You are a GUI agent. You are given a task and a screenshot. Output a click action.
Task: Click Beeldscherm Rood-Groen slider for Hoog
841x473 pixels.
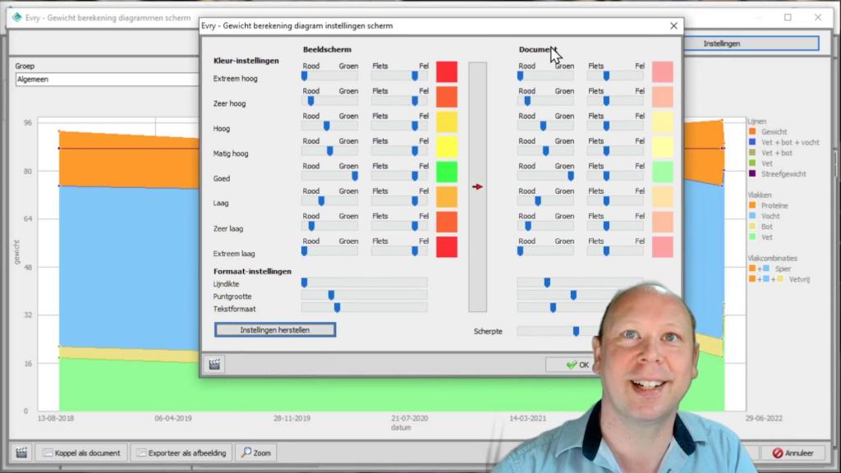(329, 126)
